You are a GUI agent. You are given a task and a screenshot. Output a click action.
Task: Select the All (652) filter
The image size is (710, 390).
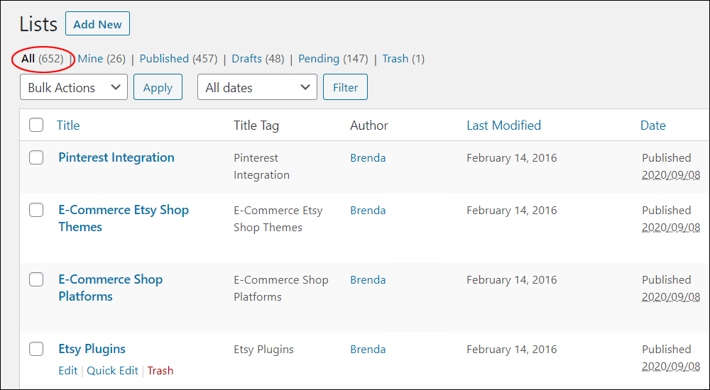(42, 59)
